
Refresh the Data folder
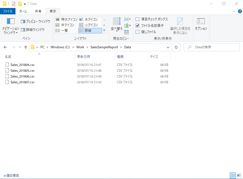pos(176,47)
